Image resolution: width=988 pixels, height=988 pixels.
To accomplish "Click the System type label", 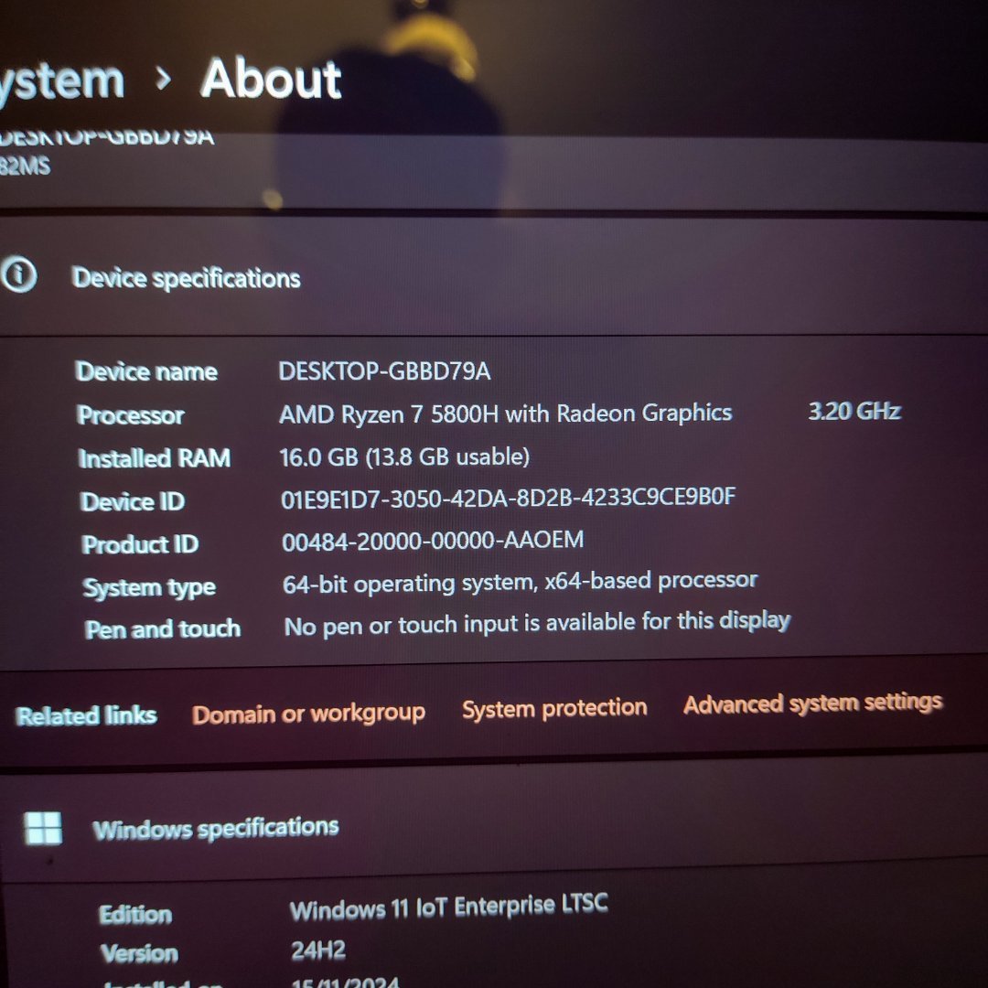I will [149, 587].
